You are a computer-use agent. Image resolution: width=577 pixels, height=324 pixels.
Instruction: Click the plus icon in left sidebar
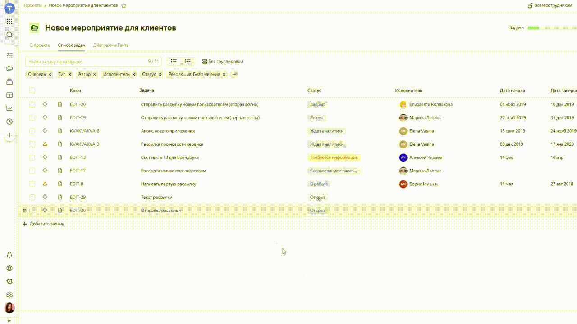coord(9,135)
